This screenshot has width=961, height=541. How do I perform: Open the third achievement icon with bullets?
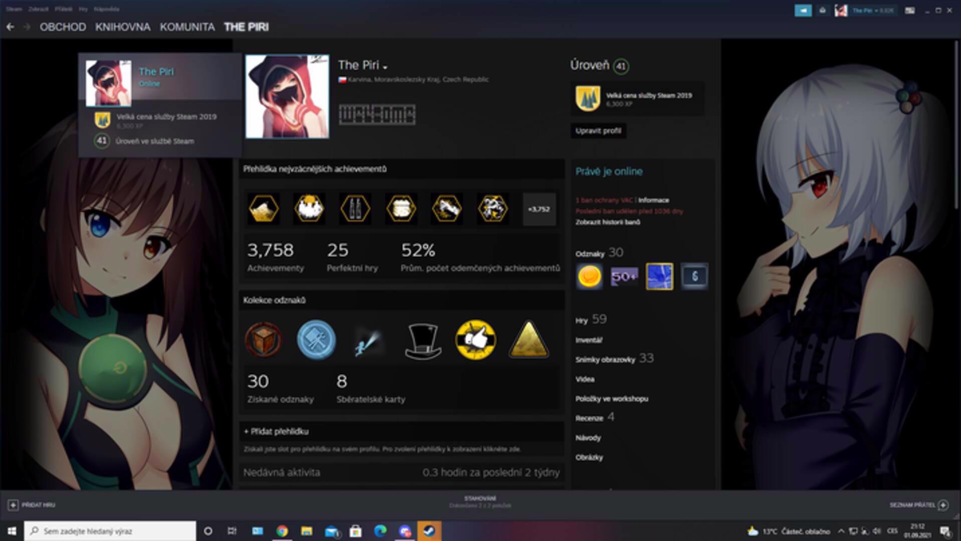355,209
